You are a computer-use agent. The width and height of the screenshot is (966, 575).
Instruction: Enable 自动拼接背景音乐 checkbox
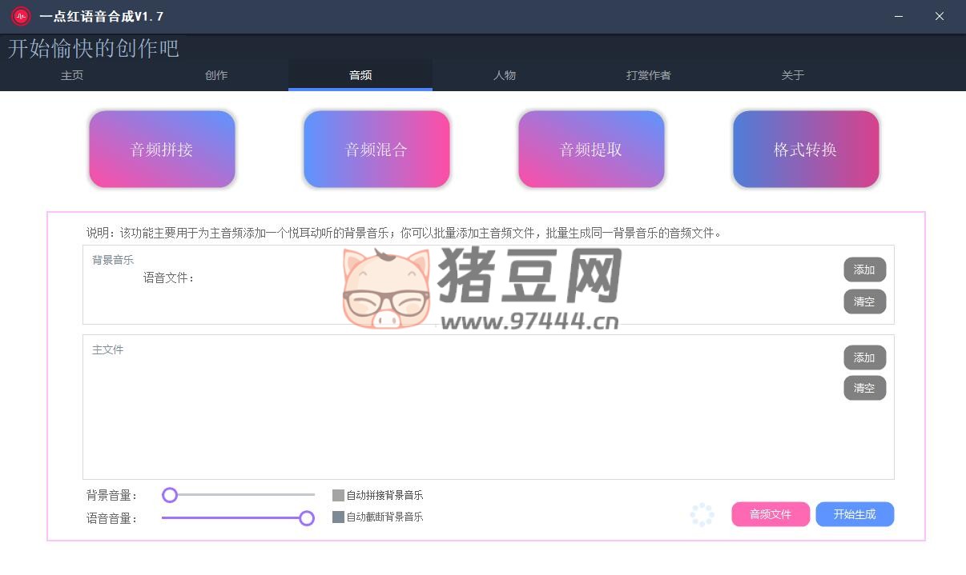[338, 495]
